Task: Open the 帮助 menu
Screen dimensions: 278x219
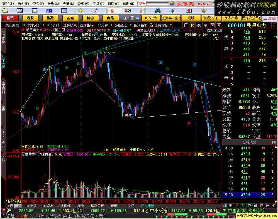Action: [x=128, y=3]
